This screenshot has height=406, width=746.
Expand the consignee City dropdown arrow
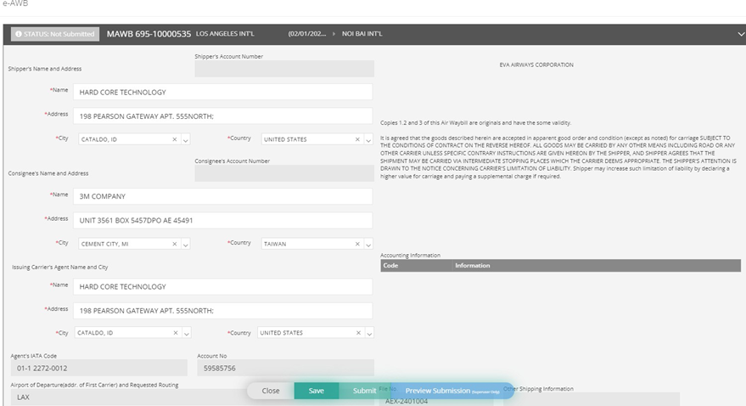(186, 244)
